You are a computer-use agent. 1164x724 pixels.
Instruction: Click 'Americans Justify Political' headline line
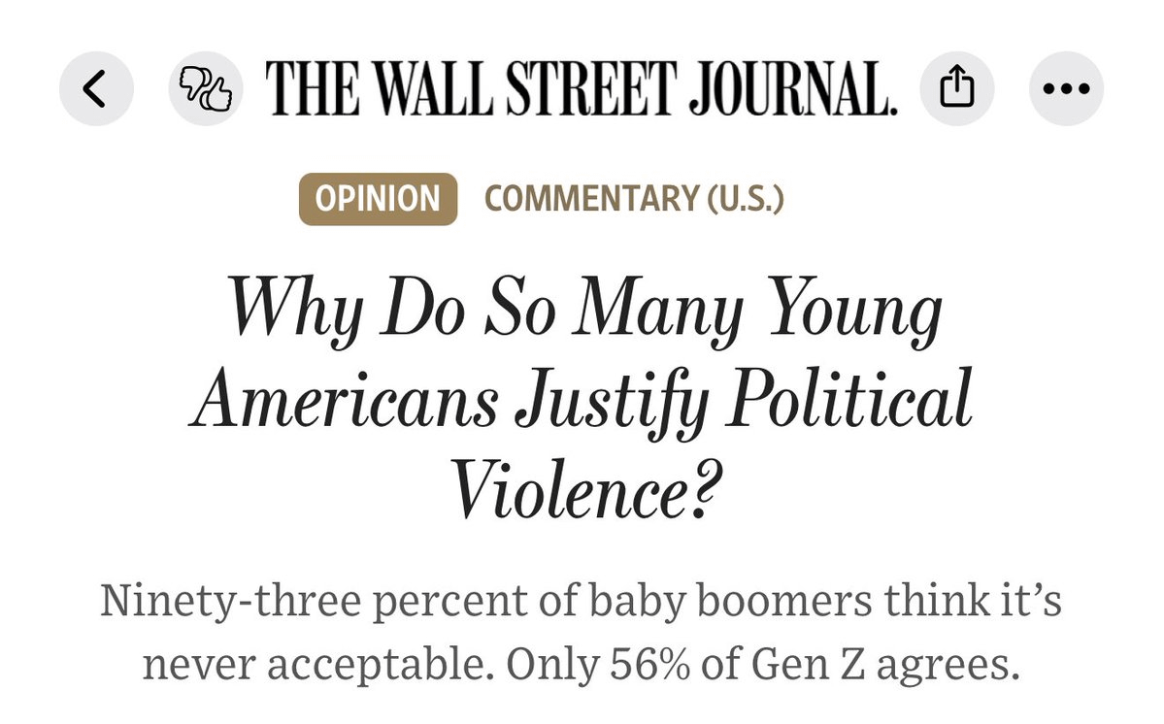tap(582, 401)
